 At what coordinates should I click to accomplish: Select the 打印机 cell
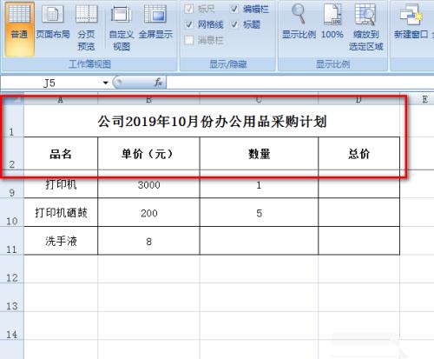click(61, 184)
